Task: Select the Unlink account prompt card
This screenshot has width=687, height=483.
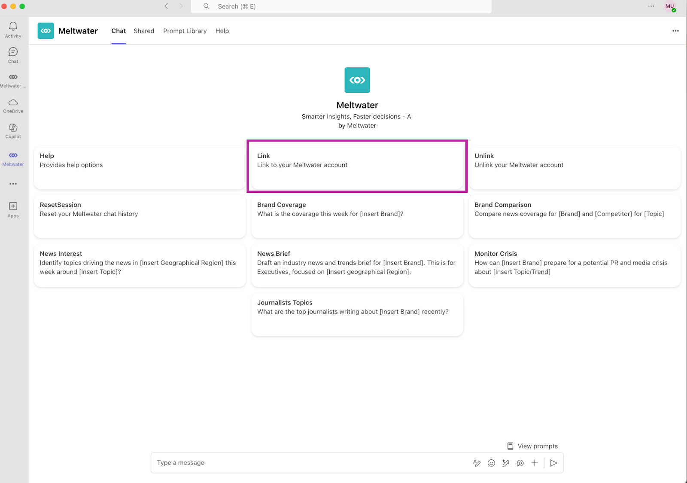Action: [x=575, y=167]
